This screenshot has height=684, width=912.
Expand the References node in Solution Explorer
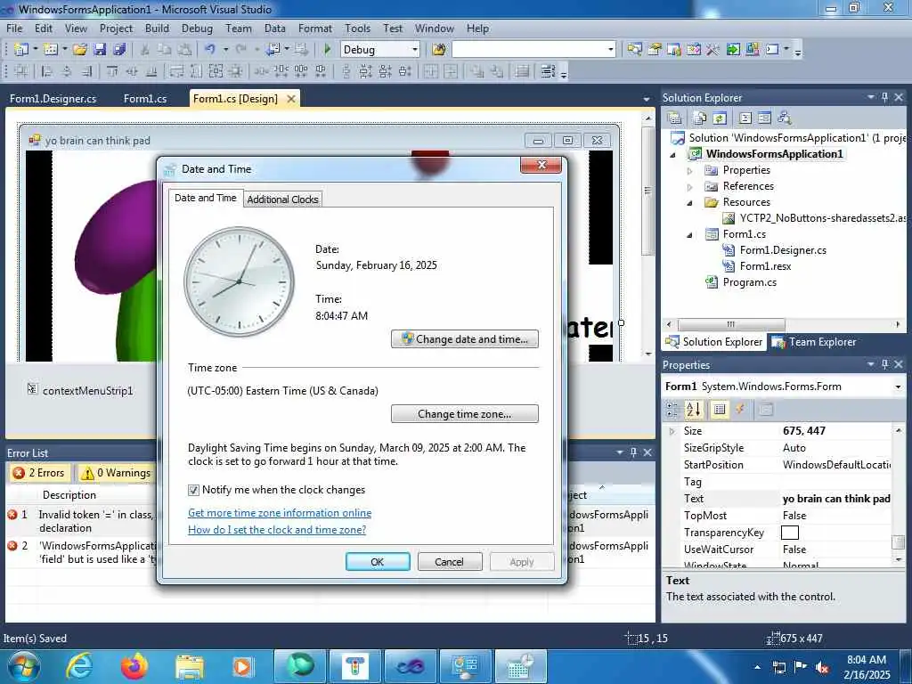click(690, 187)
